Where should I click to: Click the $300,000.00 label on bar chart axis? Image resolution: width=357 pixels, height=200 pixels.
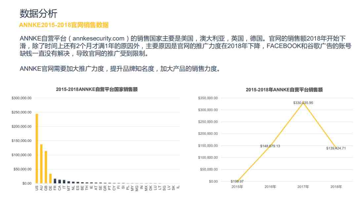[21, 98]
